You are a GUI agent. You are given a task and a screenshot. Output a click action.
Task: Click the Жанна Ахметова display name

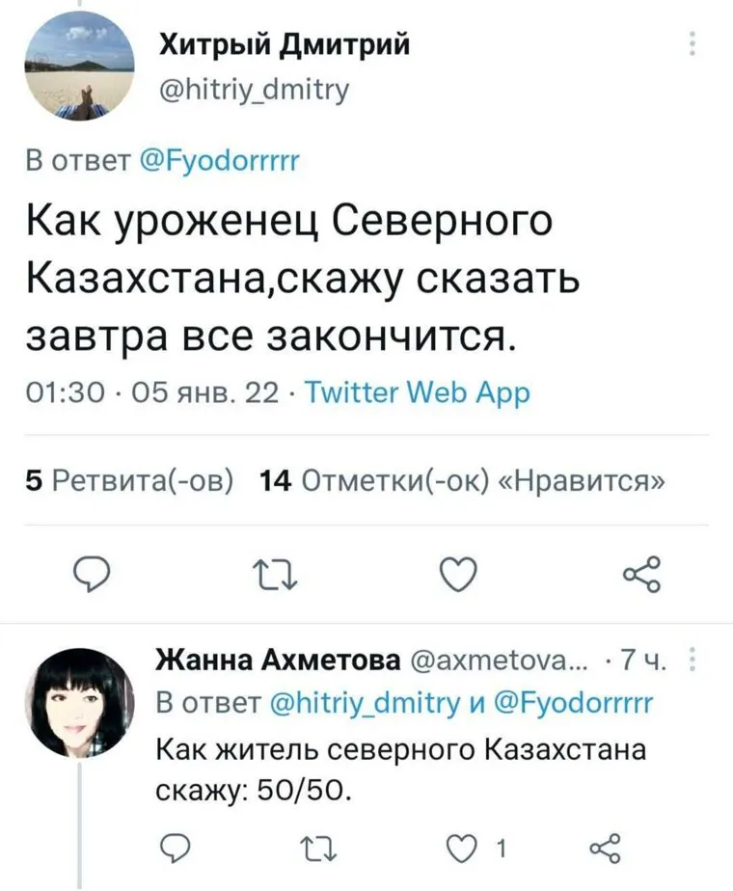tap(278, 661)
